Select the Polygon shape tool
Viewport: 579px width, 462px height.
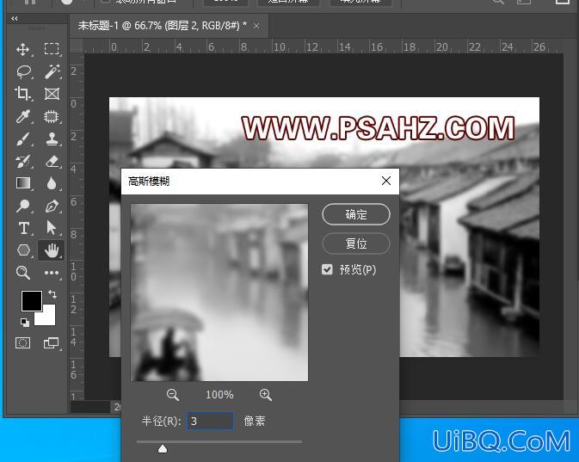tap(23, 250)
